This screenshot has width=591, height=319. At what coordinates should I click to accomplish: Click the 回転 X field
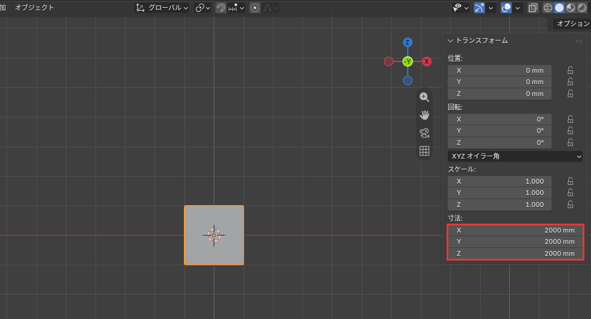pyautogui.click(x=500, y=119)
